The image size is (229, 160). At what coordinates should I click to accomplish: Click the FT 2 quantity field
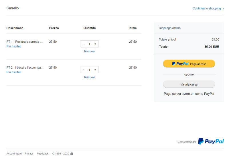pyautogui.click(x=89, y=70)
